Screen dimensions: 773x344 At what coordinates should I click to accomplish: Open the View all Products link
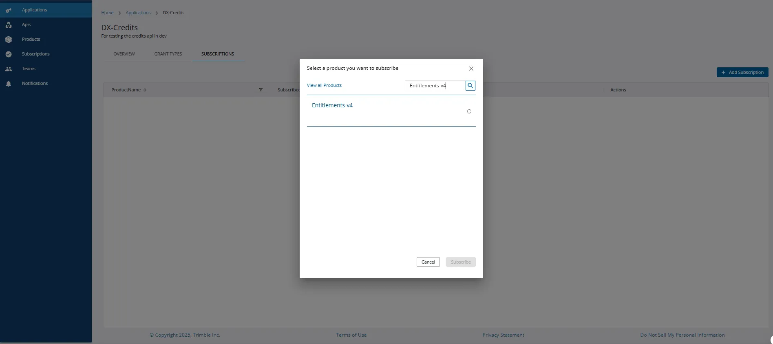324,85
